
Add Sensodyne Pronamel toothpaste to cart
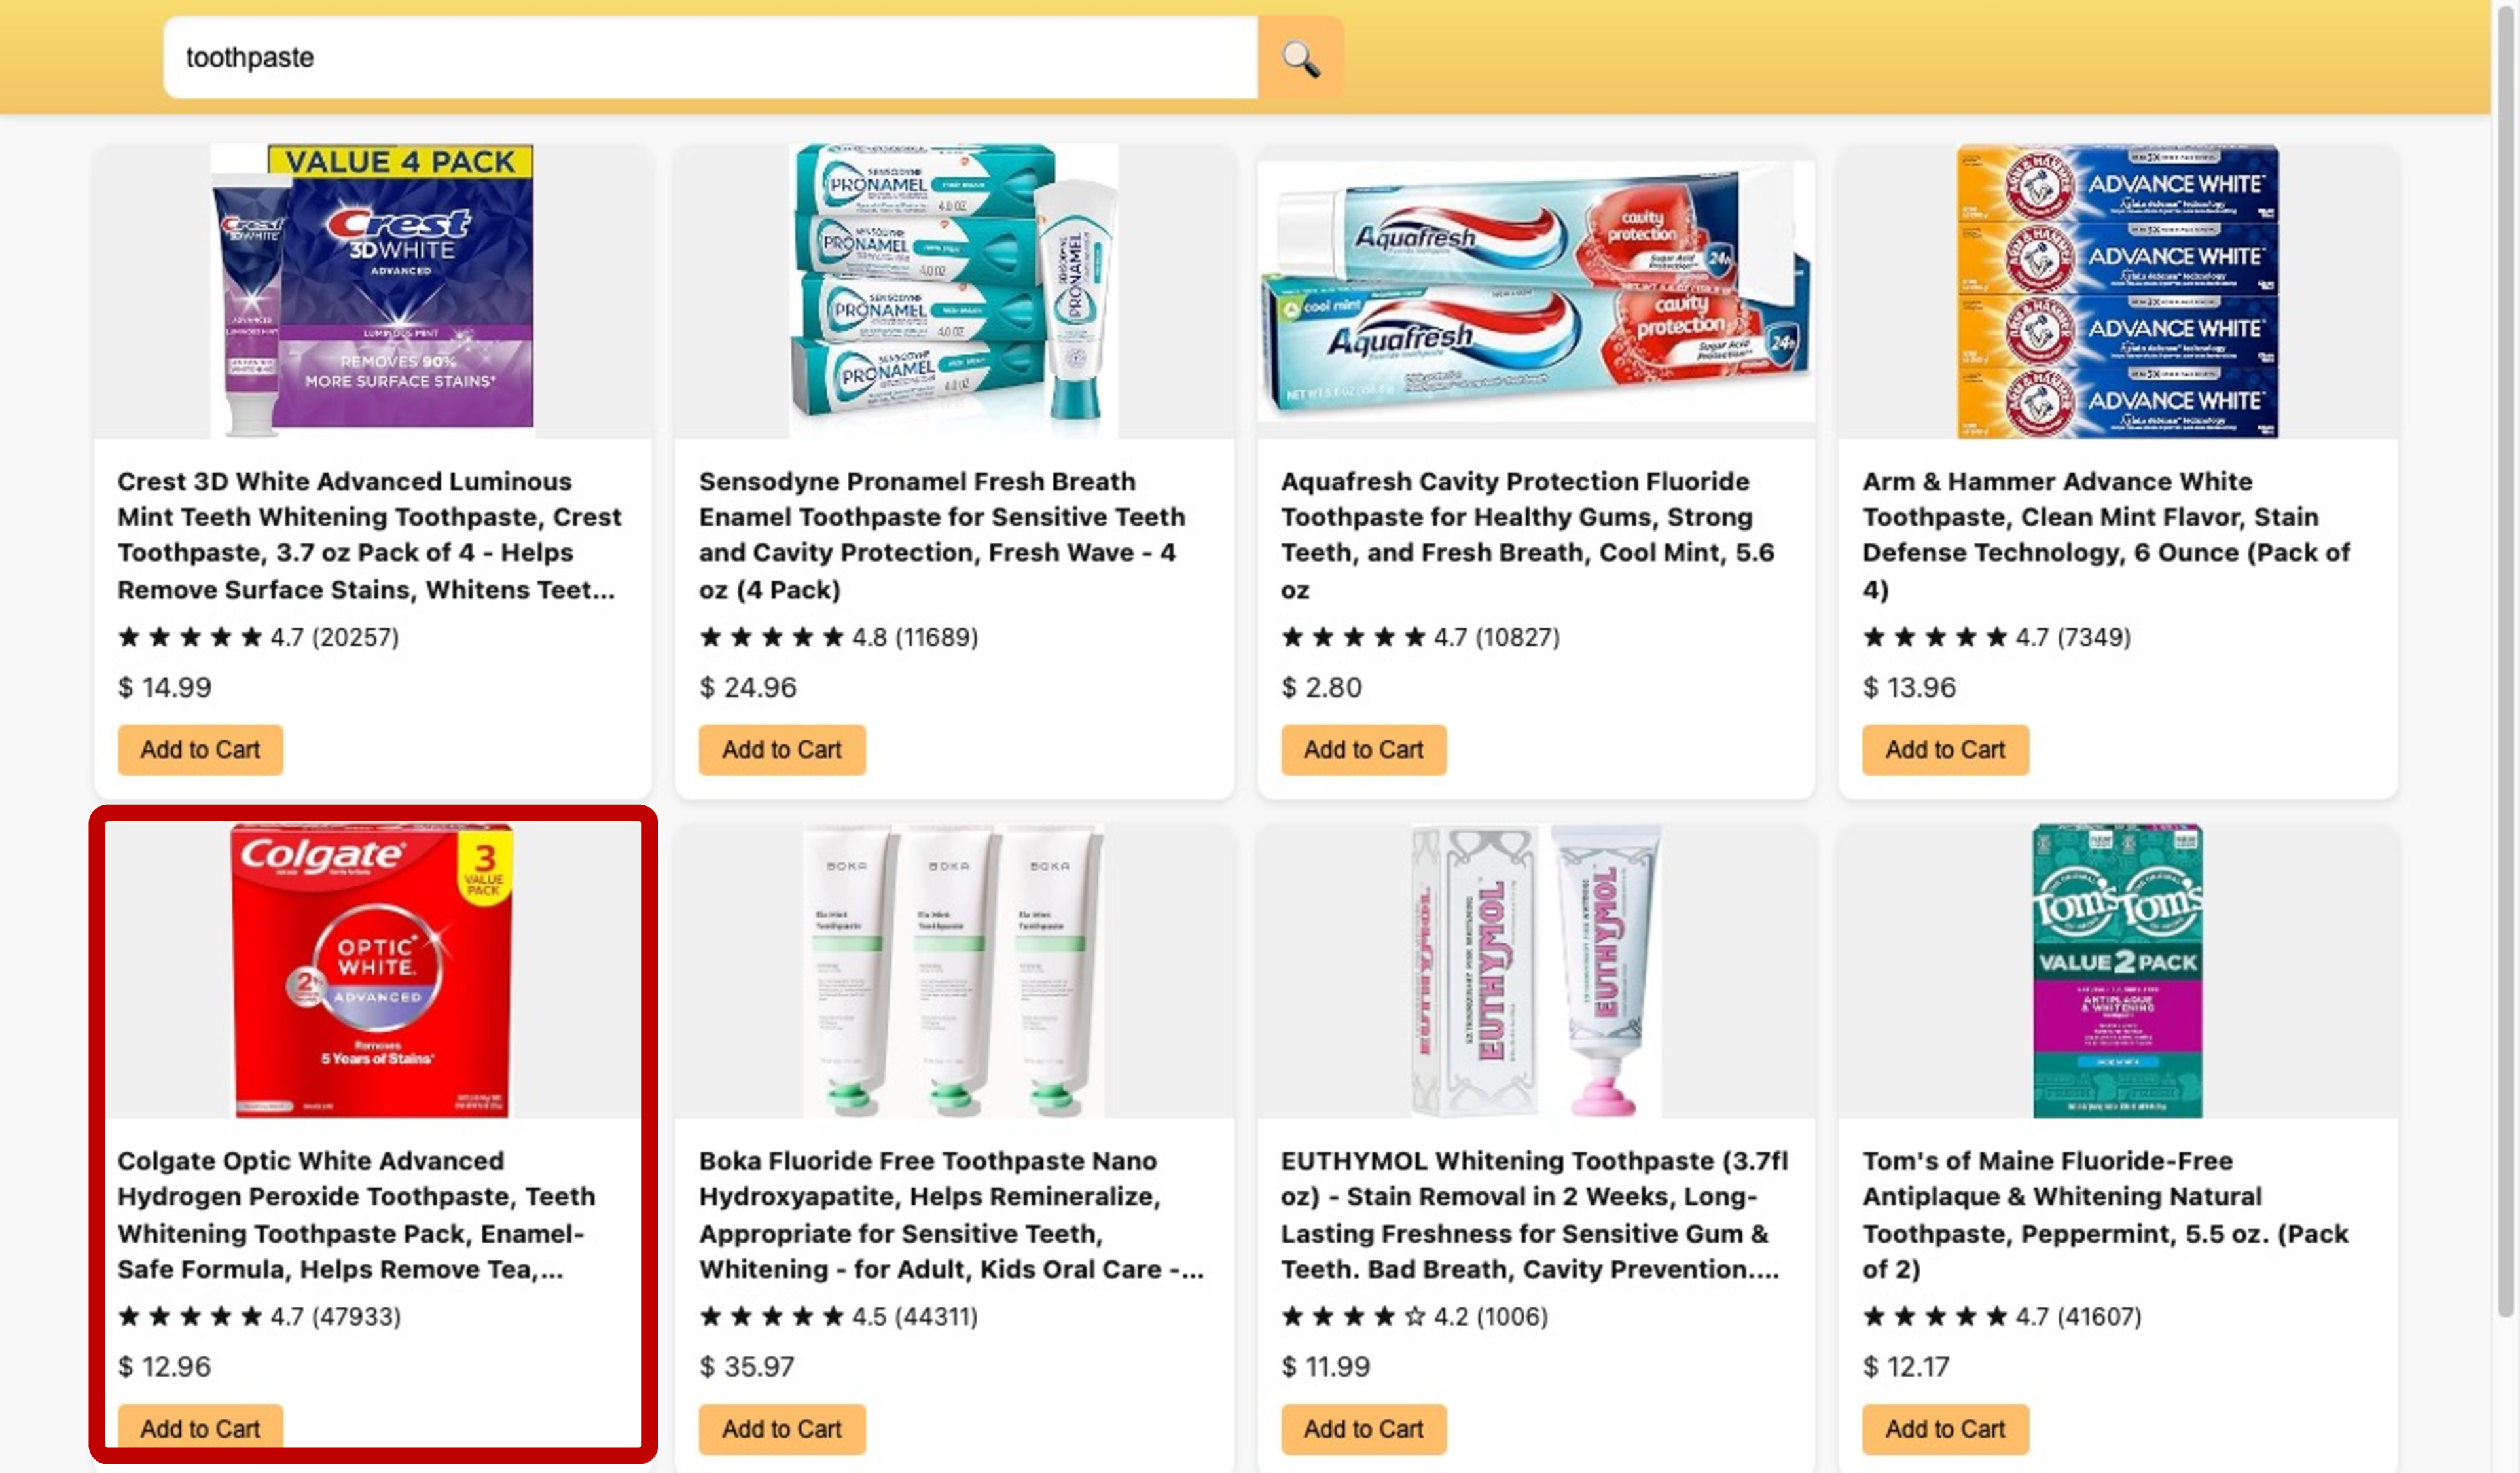(782, 750)
